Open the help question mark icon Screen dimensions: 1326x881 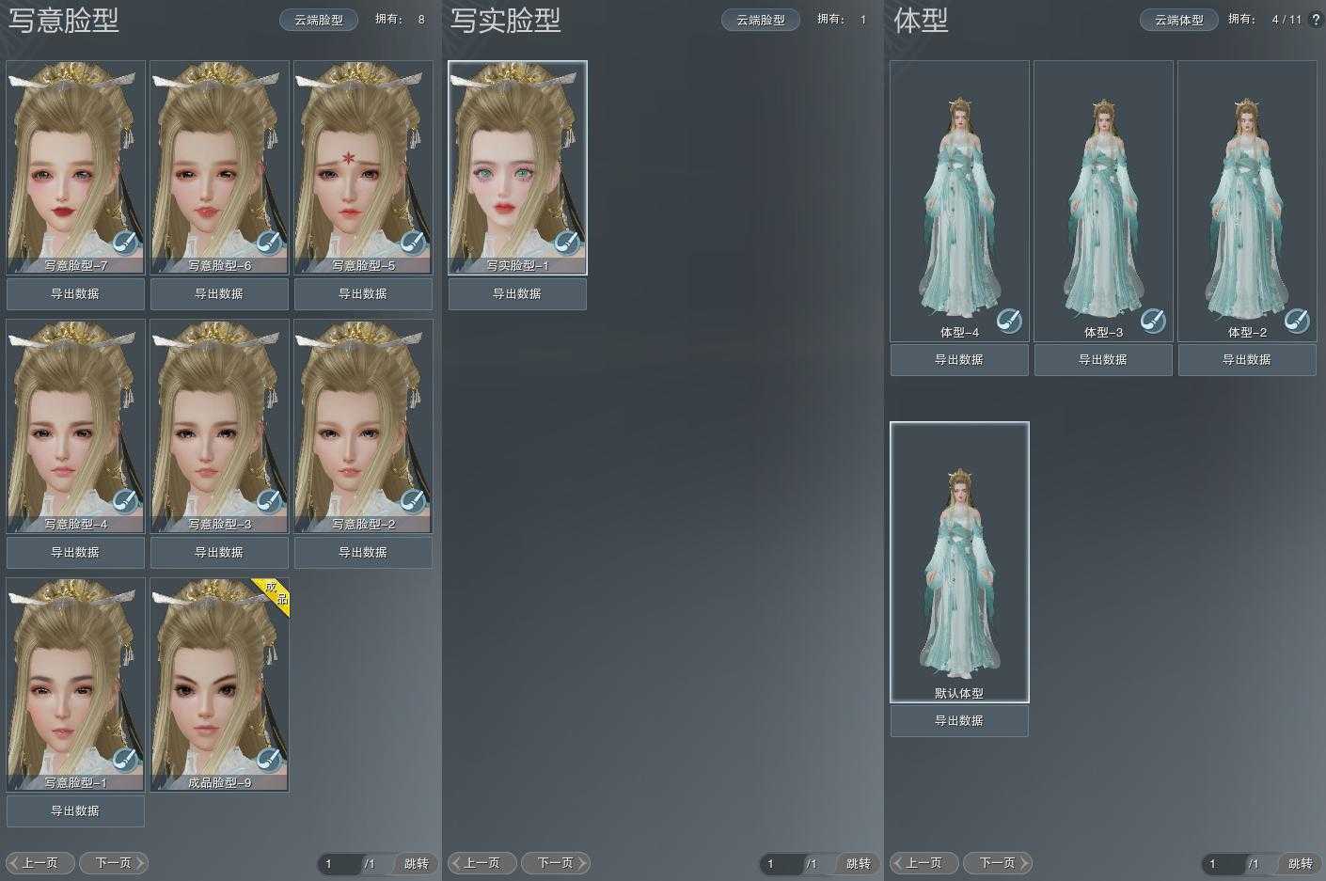(1316, 19)
